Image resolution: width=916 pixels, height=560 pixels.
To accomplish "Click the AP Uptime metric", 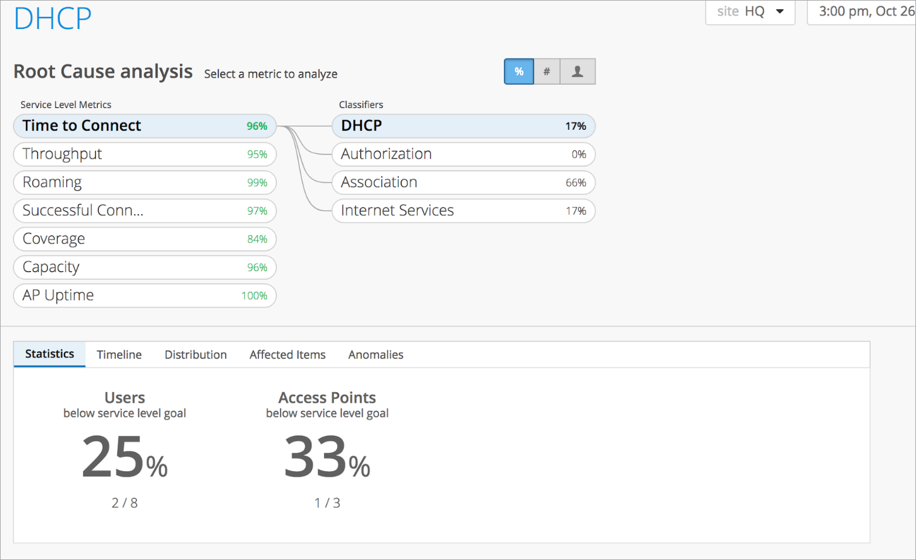I will [145, 296].
